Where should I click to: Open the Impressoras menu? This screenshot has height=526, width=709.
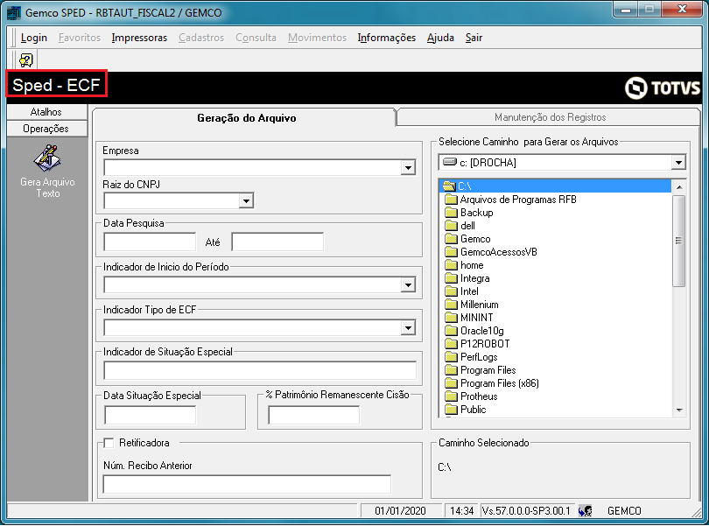(139, 38)
